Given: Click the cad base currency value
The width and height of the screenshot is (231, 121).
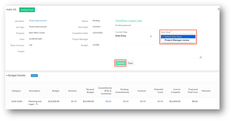Looking at the screenshot, I should point(30,45).
